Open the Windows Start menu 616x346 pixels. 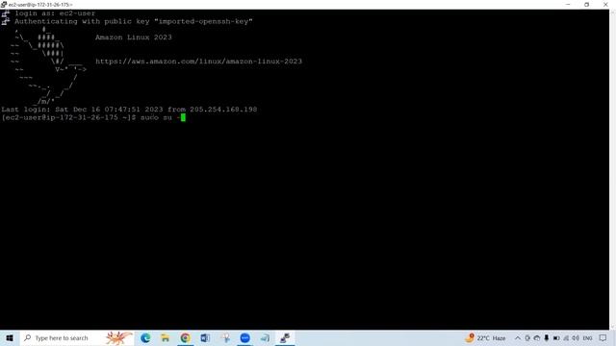tap(10, 337)
